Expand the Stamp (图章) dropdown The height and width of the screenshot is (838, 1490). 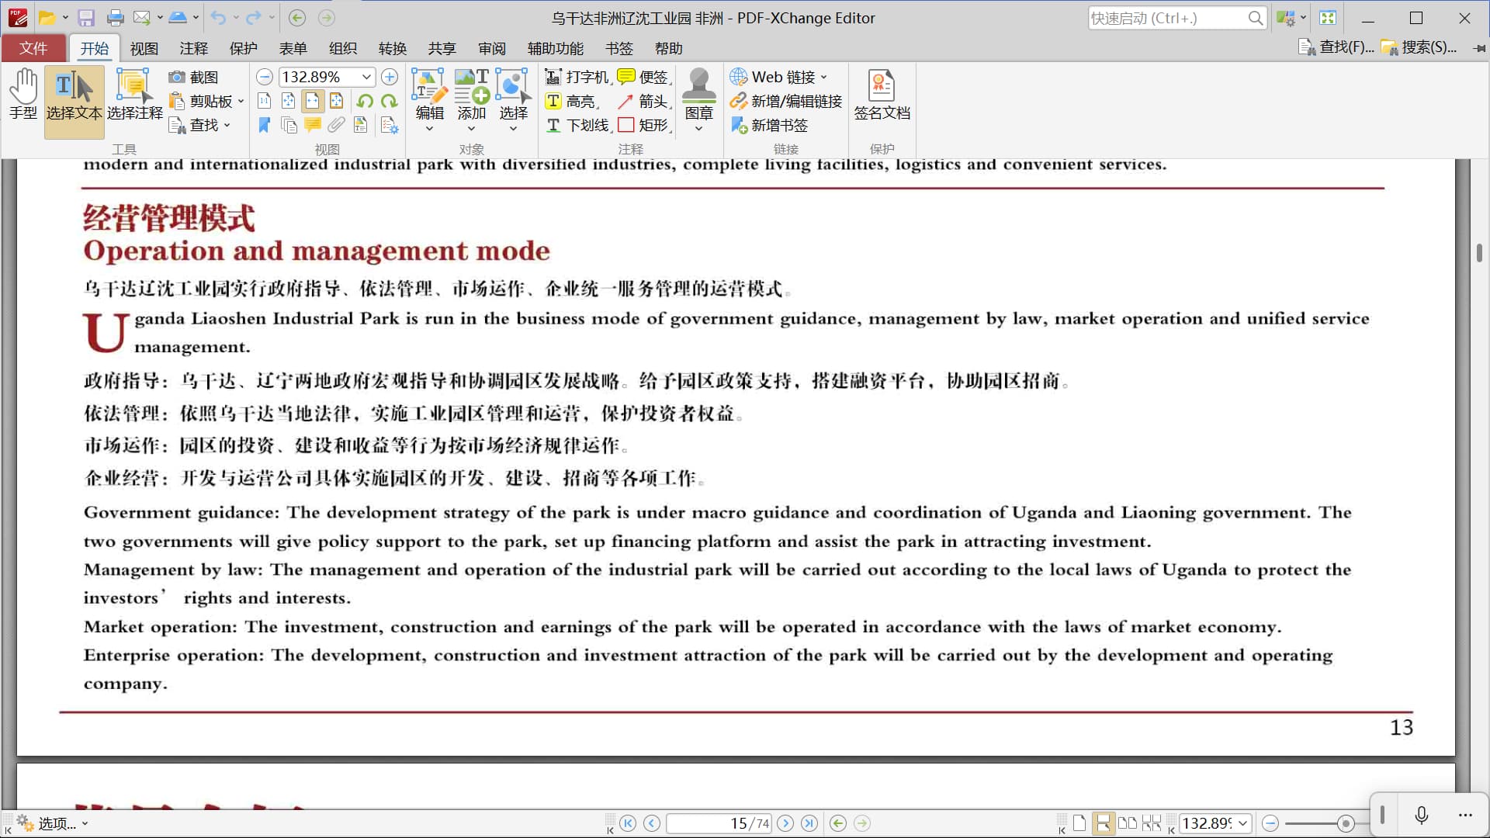point(698,128)
